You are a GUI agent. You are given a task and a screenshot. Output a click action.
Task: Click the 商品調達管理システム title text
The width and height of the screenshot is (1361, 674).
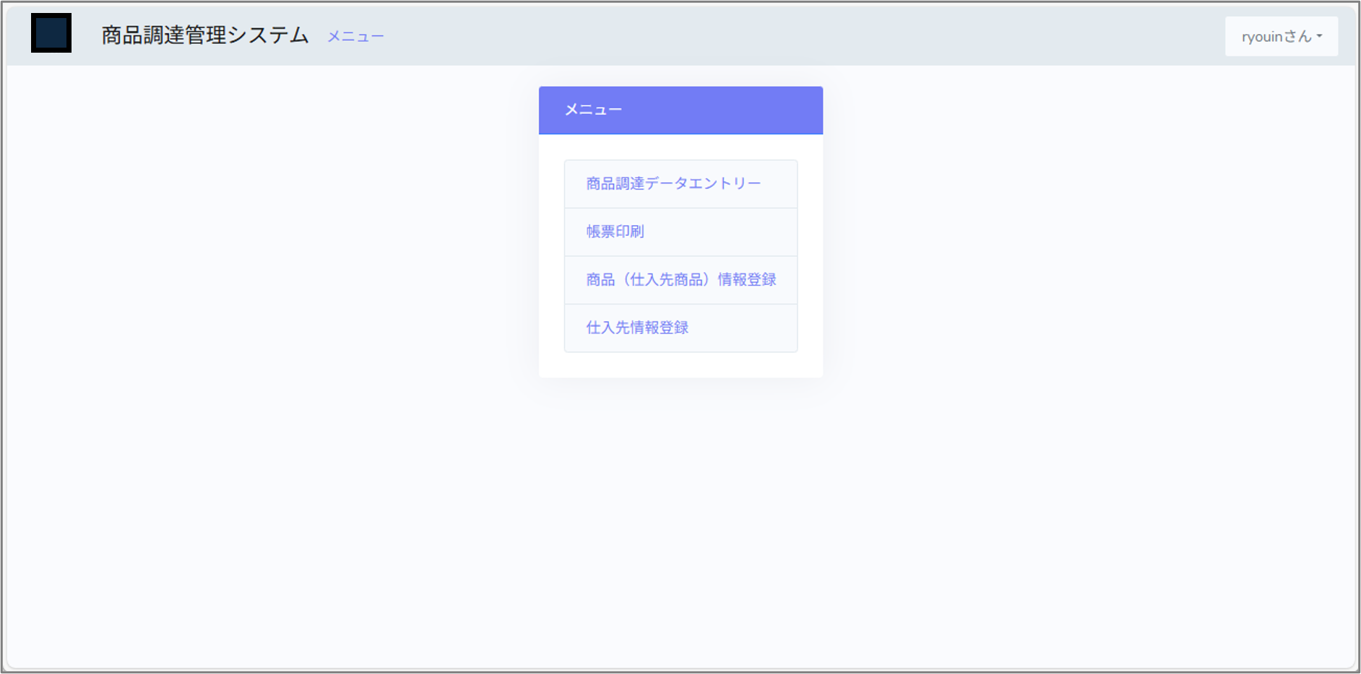tap(204, 35)
